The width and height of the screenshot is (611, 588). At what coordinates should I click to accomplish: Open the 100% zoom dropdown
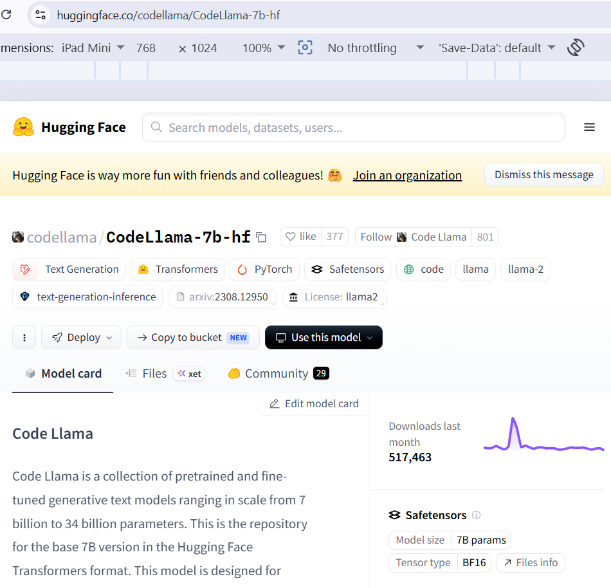point(264,48)
